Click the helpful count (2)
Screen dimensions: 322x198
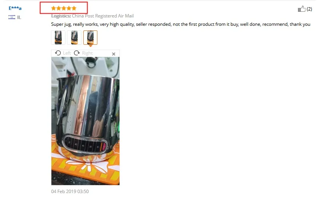[x=309, y=9]
